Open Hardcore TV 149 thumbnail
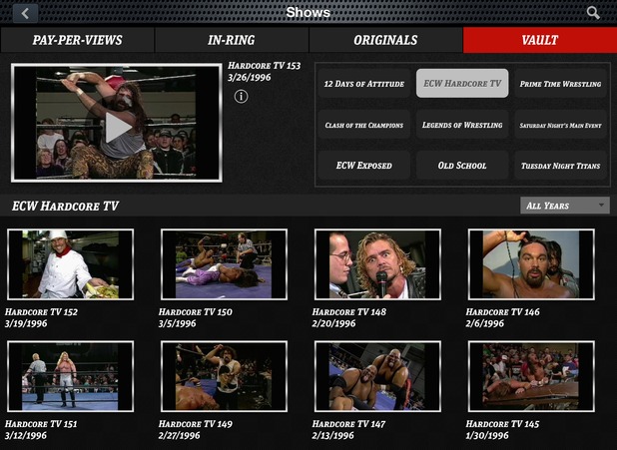The image size is (617, 450). click(224, 376)
